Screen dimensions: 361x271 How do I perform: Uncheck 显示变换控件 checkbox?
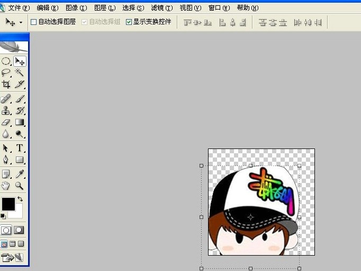(129, 22)
